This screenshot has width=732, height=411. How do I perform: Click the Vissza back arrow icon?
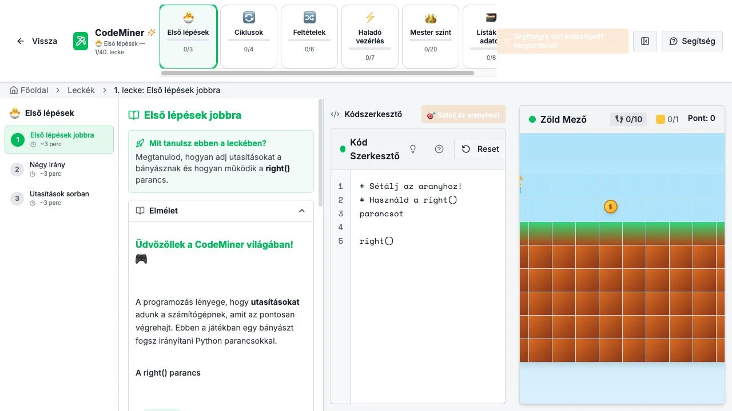(21, 41)
